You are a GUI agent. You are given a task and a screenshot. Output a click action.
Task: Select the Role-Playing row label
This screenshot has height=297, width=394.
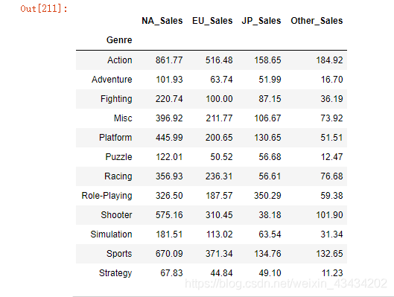pyautogui.click(x=107, y=196)
